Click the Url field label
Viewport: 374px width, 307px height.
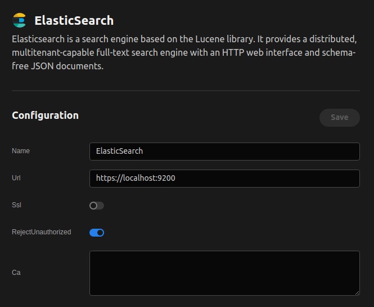coord(16,178)
